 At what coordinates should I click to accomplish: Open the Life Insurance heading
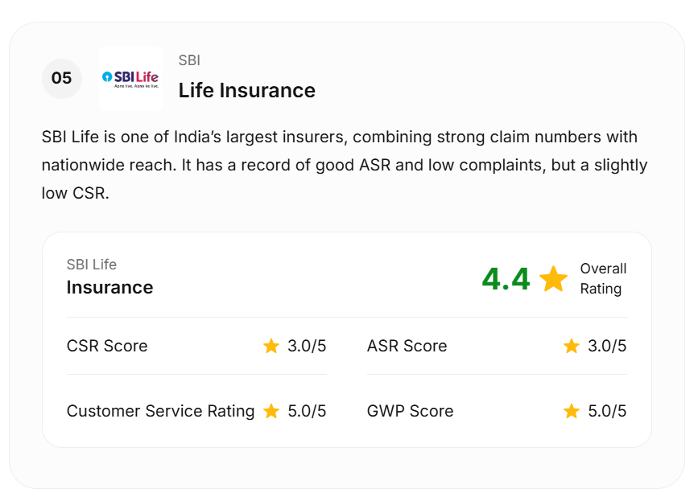coord(246,90)
